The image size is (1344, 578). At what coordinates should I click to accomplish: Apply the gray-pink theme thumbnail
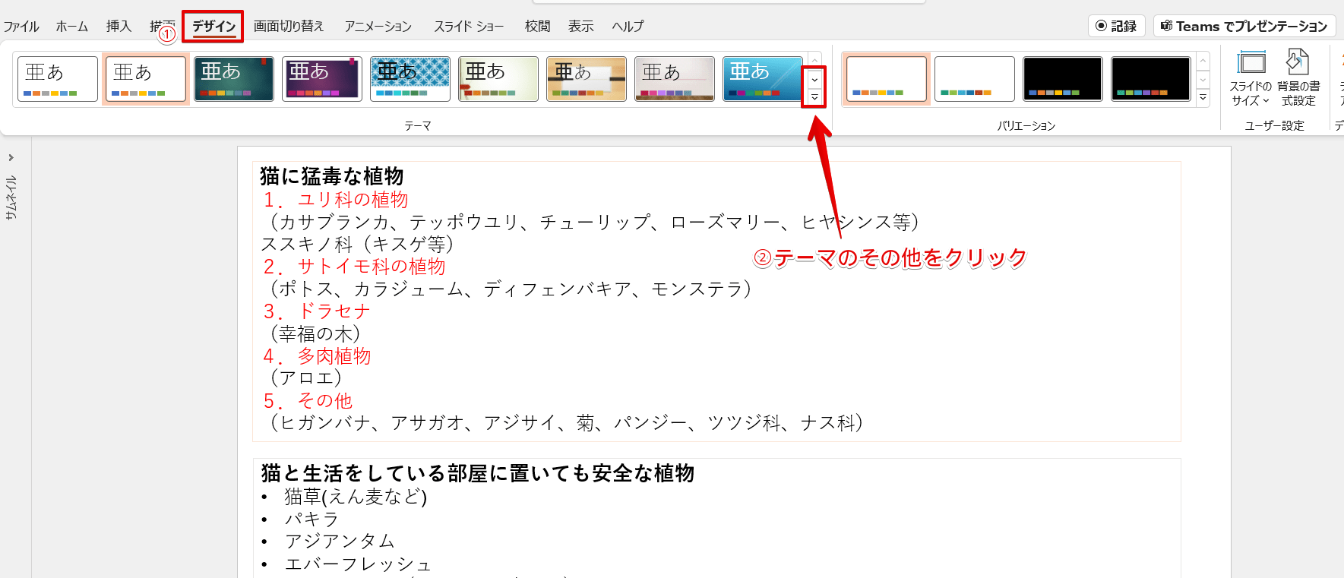(675, 79)
